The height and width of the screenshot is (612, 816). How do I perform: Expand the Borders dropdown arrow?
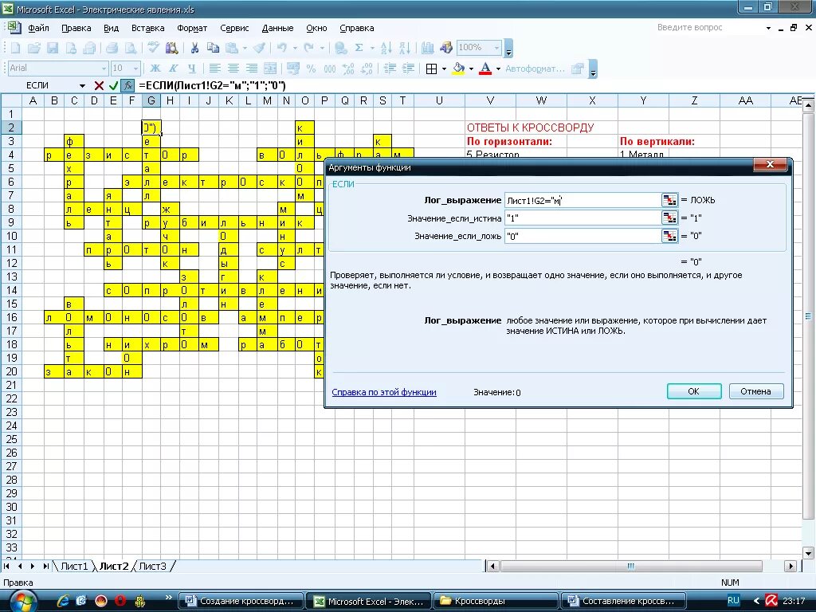tap(444, 69)
